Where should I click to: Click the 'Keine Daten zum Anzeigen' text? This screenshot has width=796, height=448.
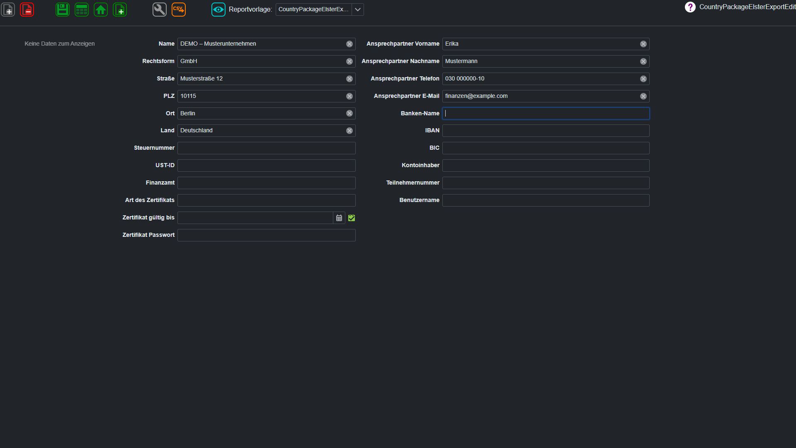pyautogui.click(x=60, y=44)
